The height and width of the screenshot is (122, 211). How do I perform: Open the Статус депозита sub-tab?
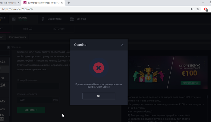(x=17, y=37)
